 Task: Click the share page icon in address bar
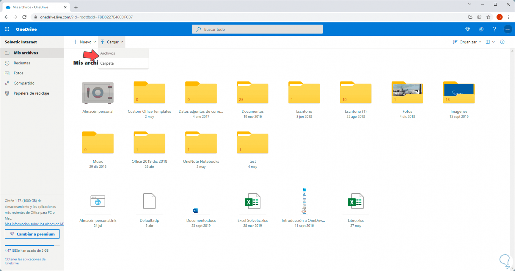coord(479,17)
